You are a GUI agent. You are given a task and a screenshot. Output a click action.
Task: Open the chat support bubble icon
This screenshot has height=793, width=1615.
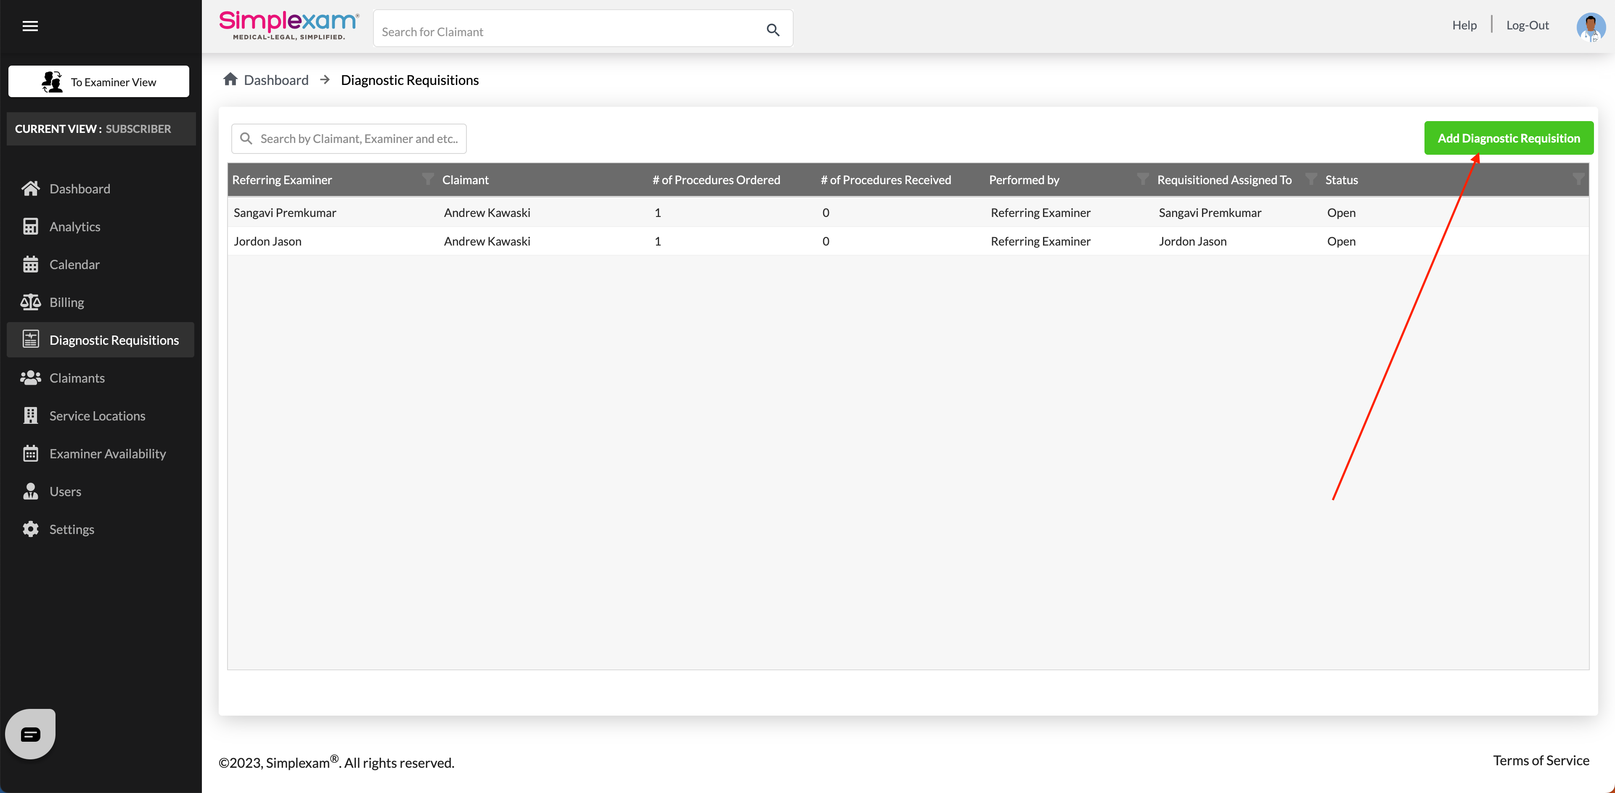tap(30, 733)
